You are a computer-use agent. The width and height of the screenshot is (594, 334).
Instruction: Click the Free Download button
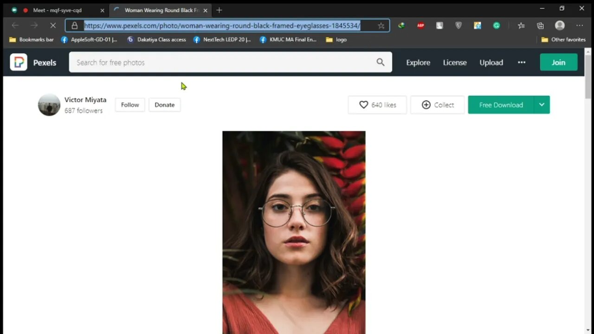(501, 105)
